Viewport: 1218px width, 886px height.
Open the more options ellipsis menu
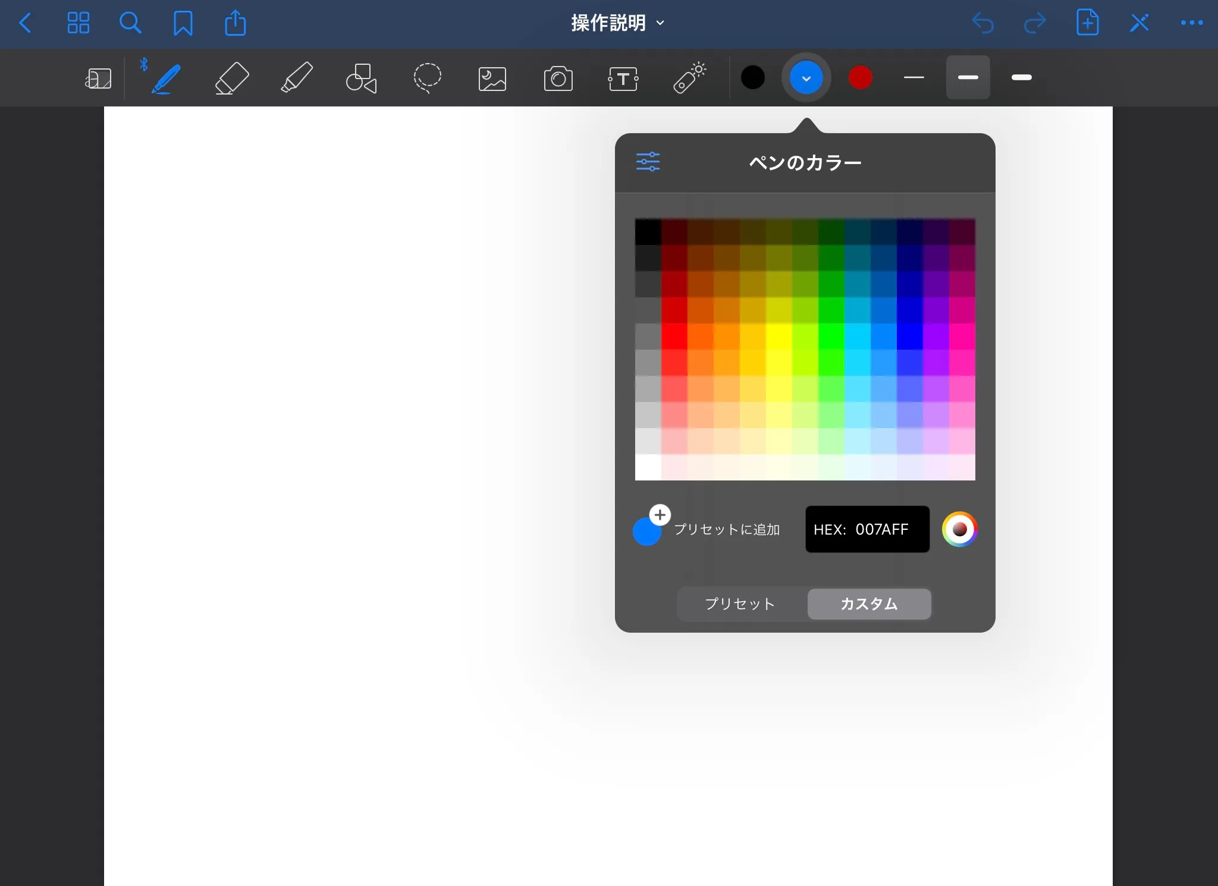tap(1191, 23)
